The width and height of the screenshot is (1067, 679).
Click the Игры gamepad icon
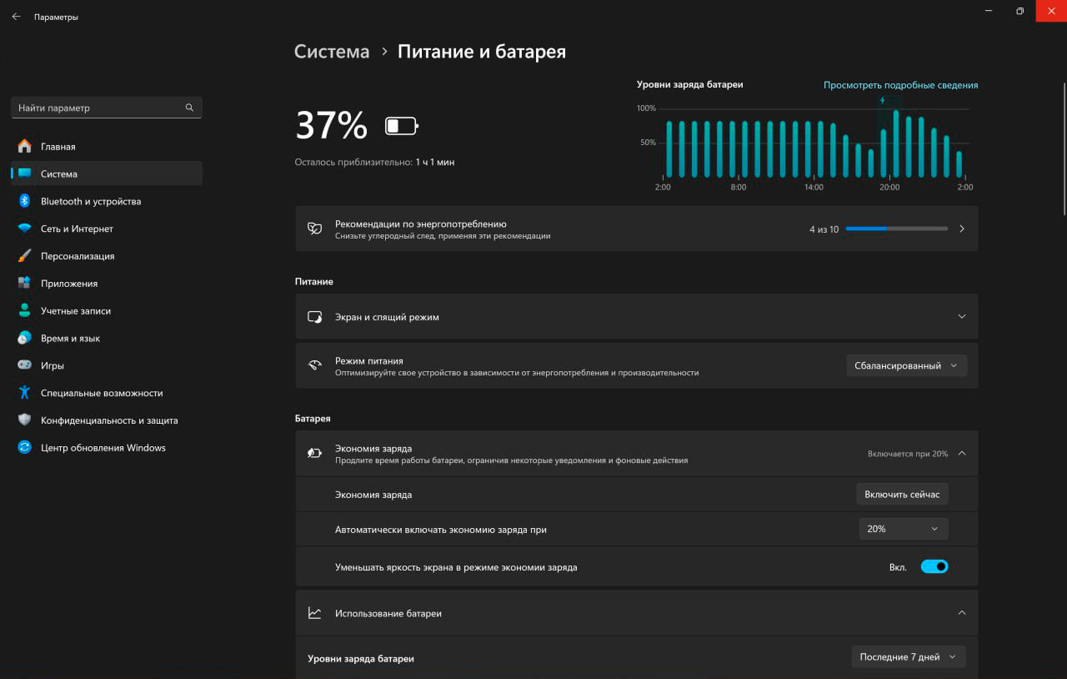point(25,365)
